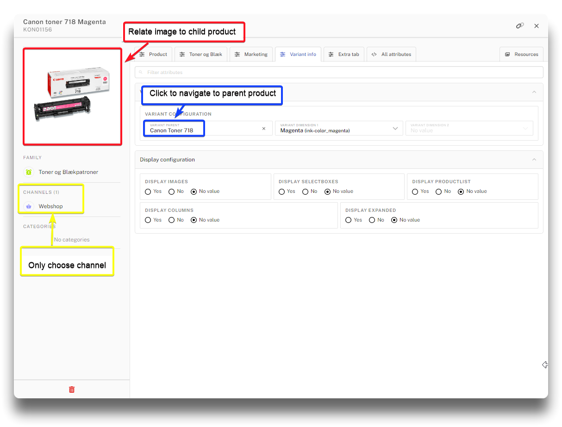Collapse the Display configuration section
562x427 pixels.
tap(534, 160)
